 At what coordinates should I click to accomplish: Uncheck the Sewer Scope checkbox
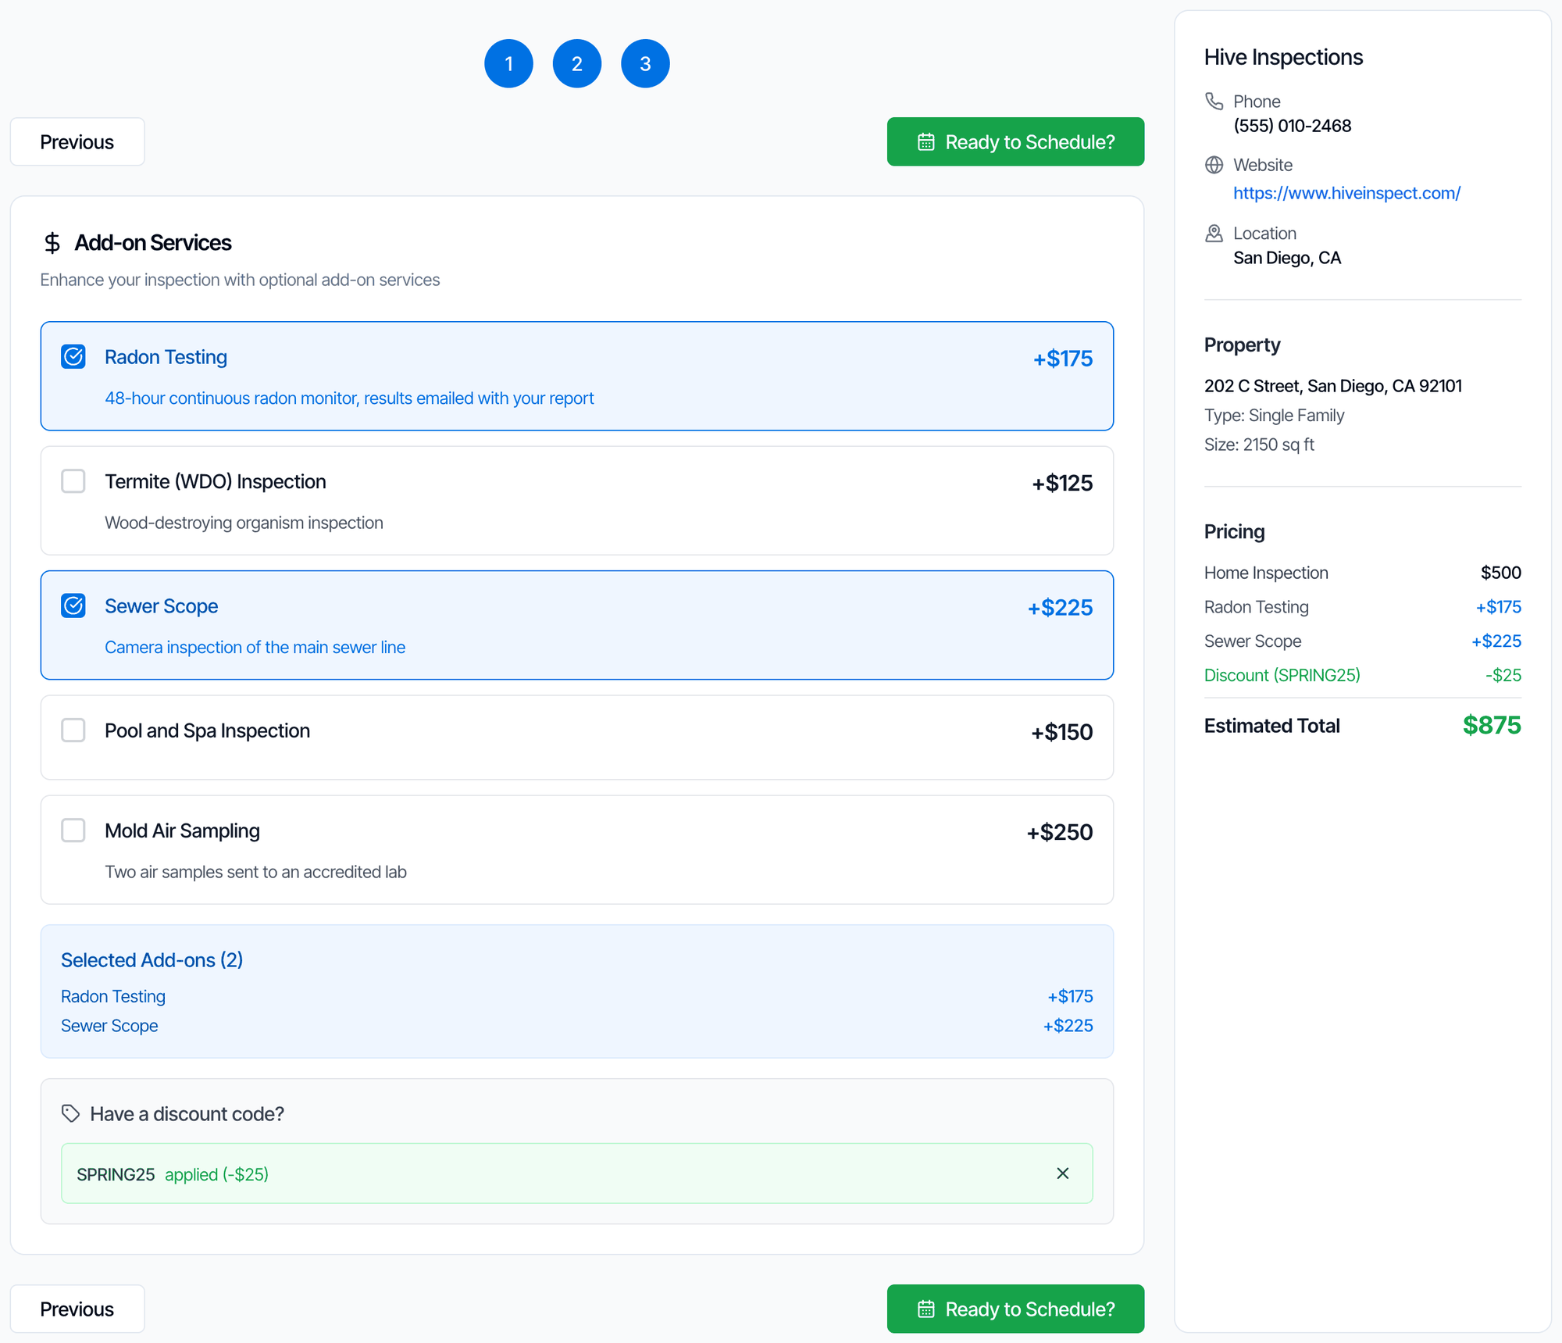click(x=73, y=605)
